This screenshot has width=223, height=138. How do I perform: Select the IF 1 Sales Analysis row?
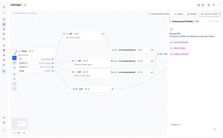pos(36,59)
